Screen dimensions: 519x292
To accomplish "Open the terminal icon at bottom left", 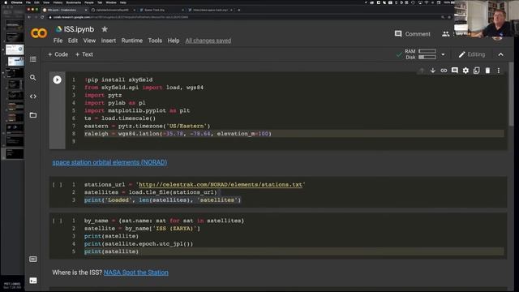I will tap(32, 281).
